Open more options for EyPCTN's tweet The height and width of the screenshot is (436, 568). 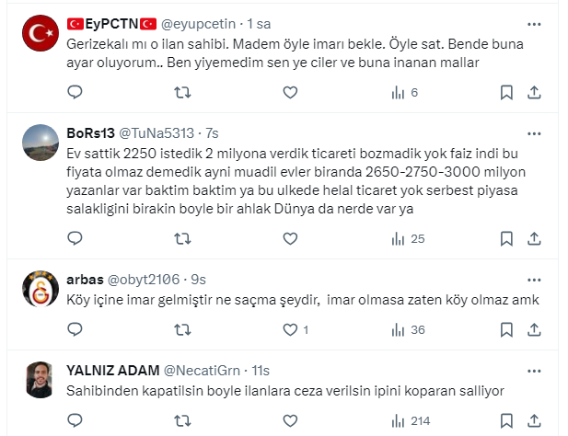(x=534, y=25)
